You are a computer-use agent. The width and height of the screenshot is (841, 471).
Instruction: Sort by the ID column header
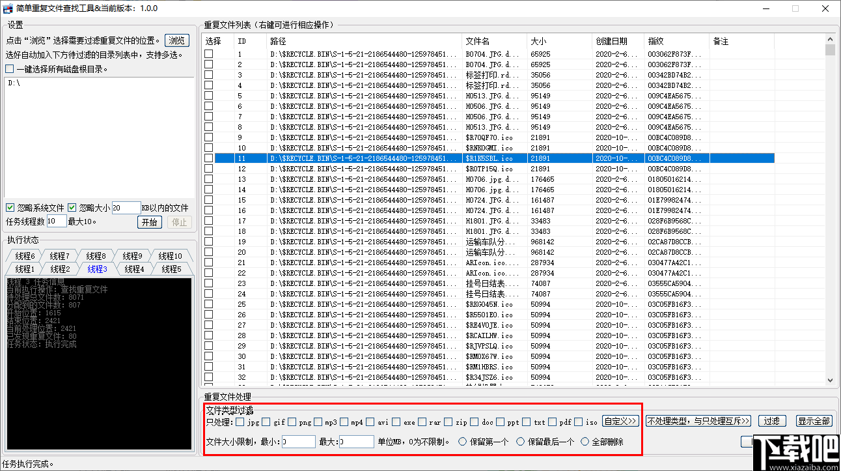click(x=251, y=41)
